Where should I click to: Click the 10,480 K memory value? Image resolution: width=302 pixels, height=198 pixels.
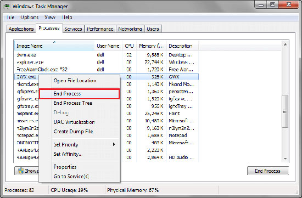[x=154, y=121]
